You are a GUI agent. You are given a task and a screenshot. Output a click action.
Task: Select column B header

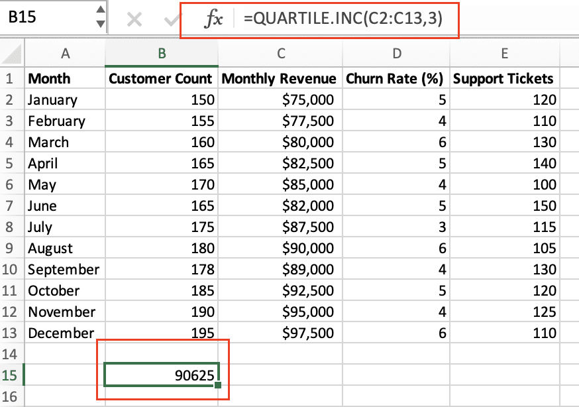point(162,54)
